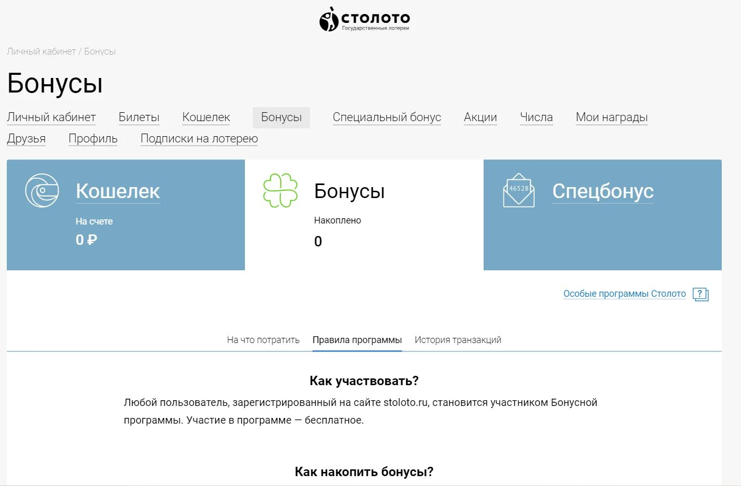Viewport: 741px width, 486px height.
Task: Click the Как накопить бонусы? heading
Action: 364,472
